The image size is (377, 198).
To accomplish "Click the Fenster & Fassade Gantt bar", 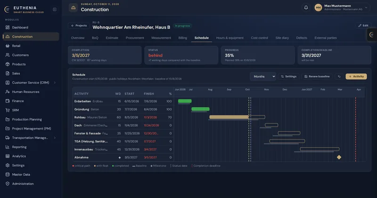I will [289, 133].
